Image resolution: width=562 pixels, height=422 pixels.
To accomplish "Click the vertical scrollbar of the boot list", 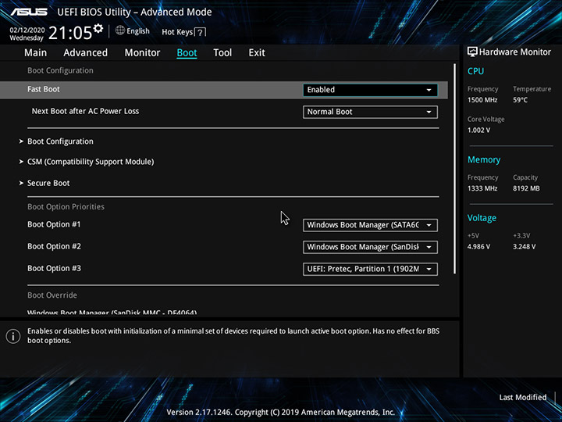I will [455, 169].
